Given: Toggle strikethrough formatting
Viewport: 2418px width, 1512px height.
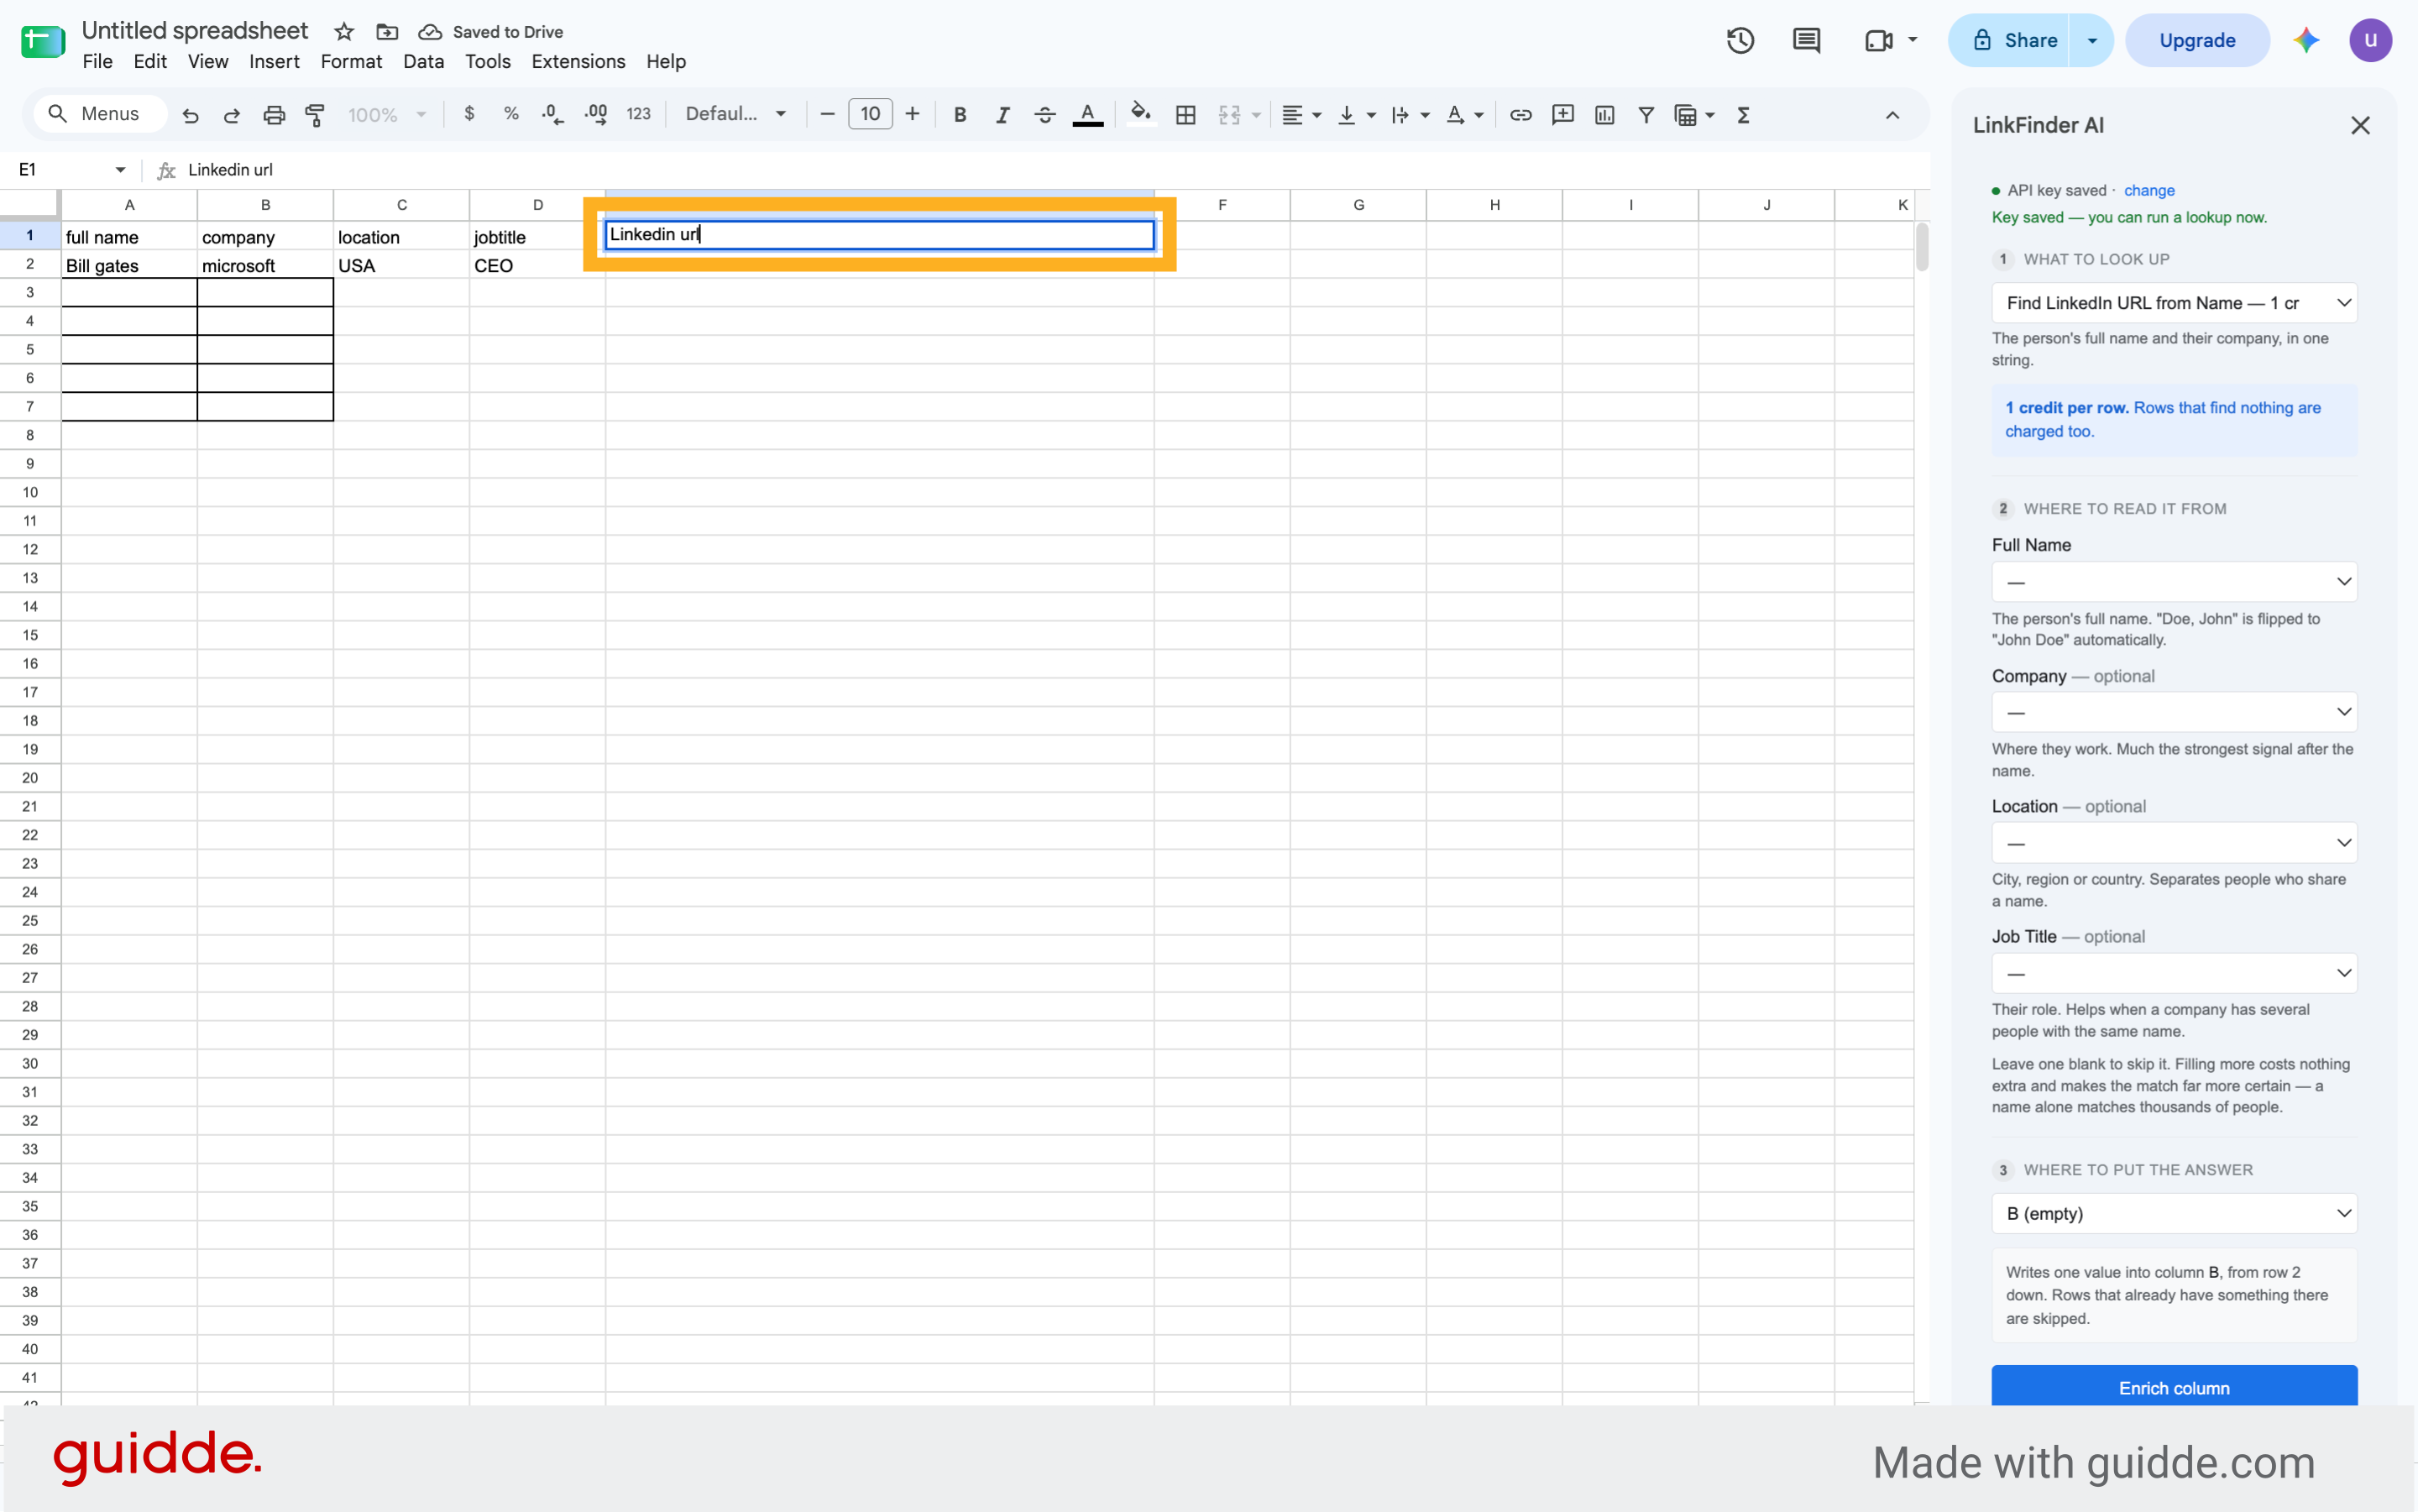Looking at the screenshot, I should pos(1045,115).
